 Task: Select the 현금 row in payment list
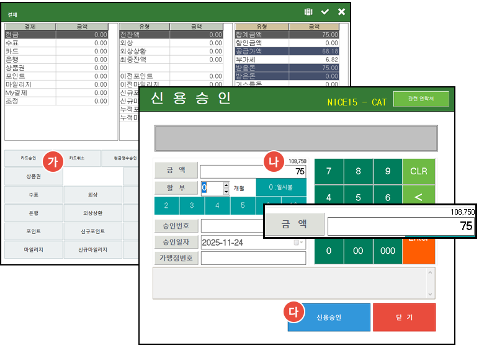pos(57,35)
